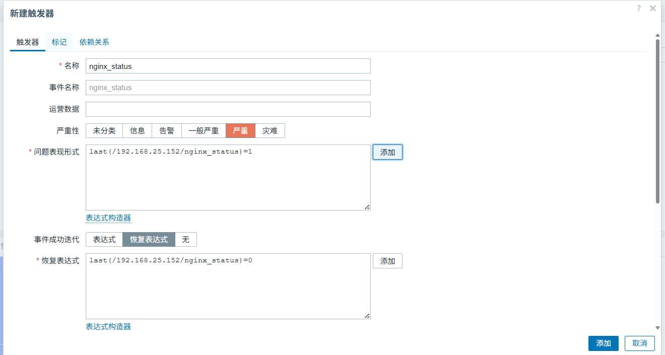Click the 运营数据 input field

228,109
